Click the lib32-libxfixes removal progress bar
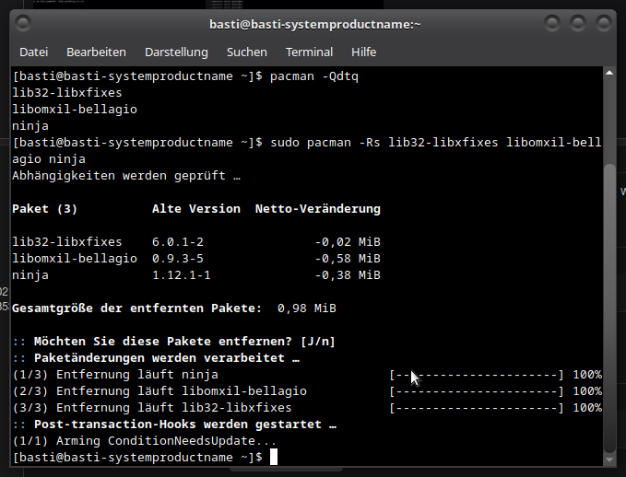This screenshot has height=477, width=626. (477, 408)
